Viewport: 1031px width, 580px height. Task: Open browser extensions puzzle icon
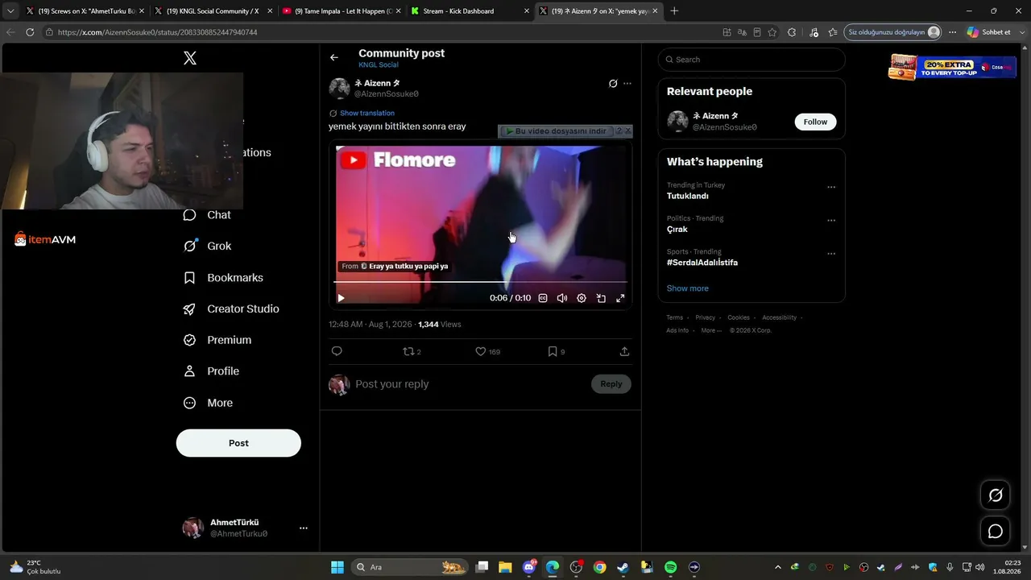pyautogui.click(x=792, y=32)
